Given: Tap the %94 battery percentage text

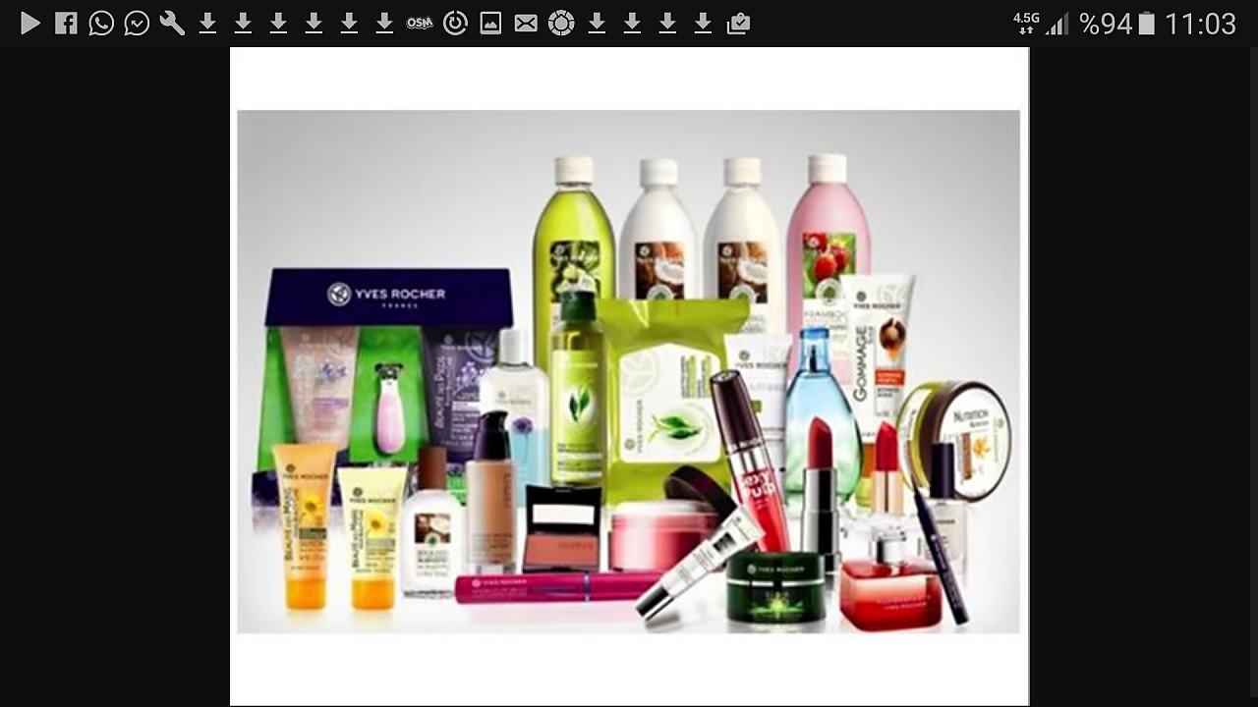Looking at the screenshot, I should tap(1106, 24).
